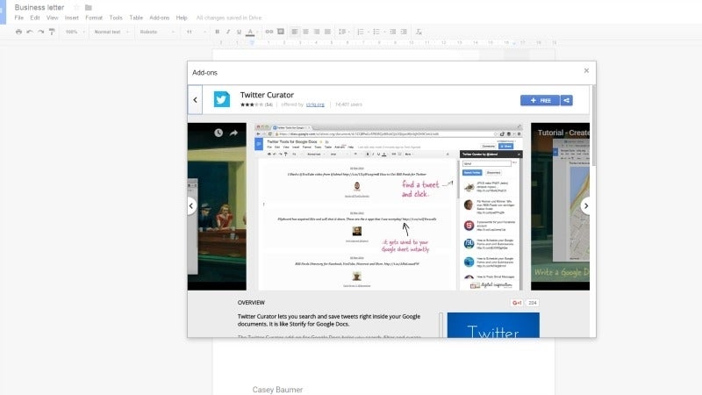This screenshot has width=702, height=395.
Task: Click the Twitter Curator bird logo
Action: [222, 99]
